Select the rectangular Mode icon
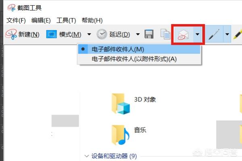This screenshot has width=242, height=161. (x=51, y=34)
